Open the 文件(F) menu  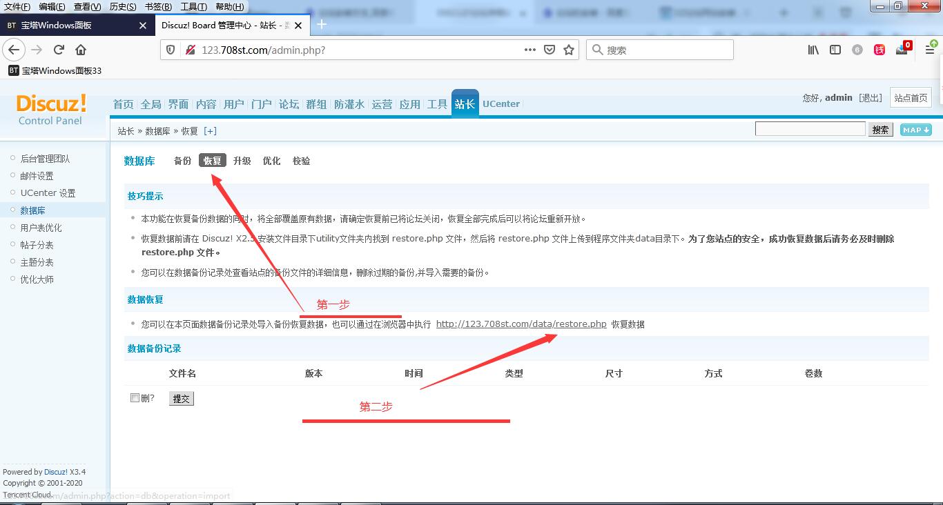(x=17, y=7)
